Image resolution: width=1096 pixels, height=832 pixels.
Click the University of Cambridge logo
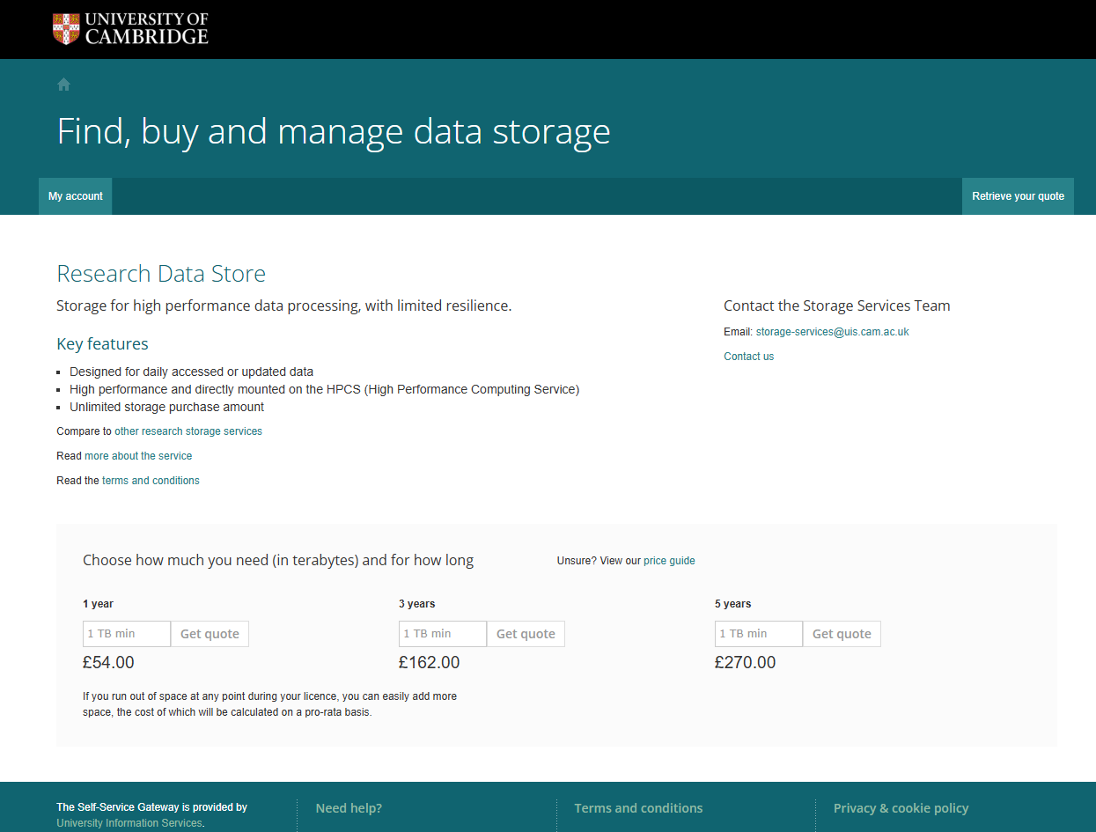(x=130, y=28)
